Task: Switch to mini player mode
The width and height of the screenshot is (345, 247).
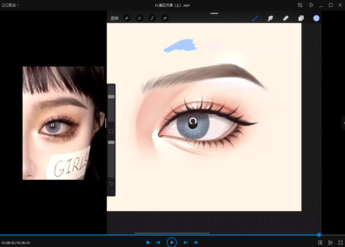Action: coord(300,5)
